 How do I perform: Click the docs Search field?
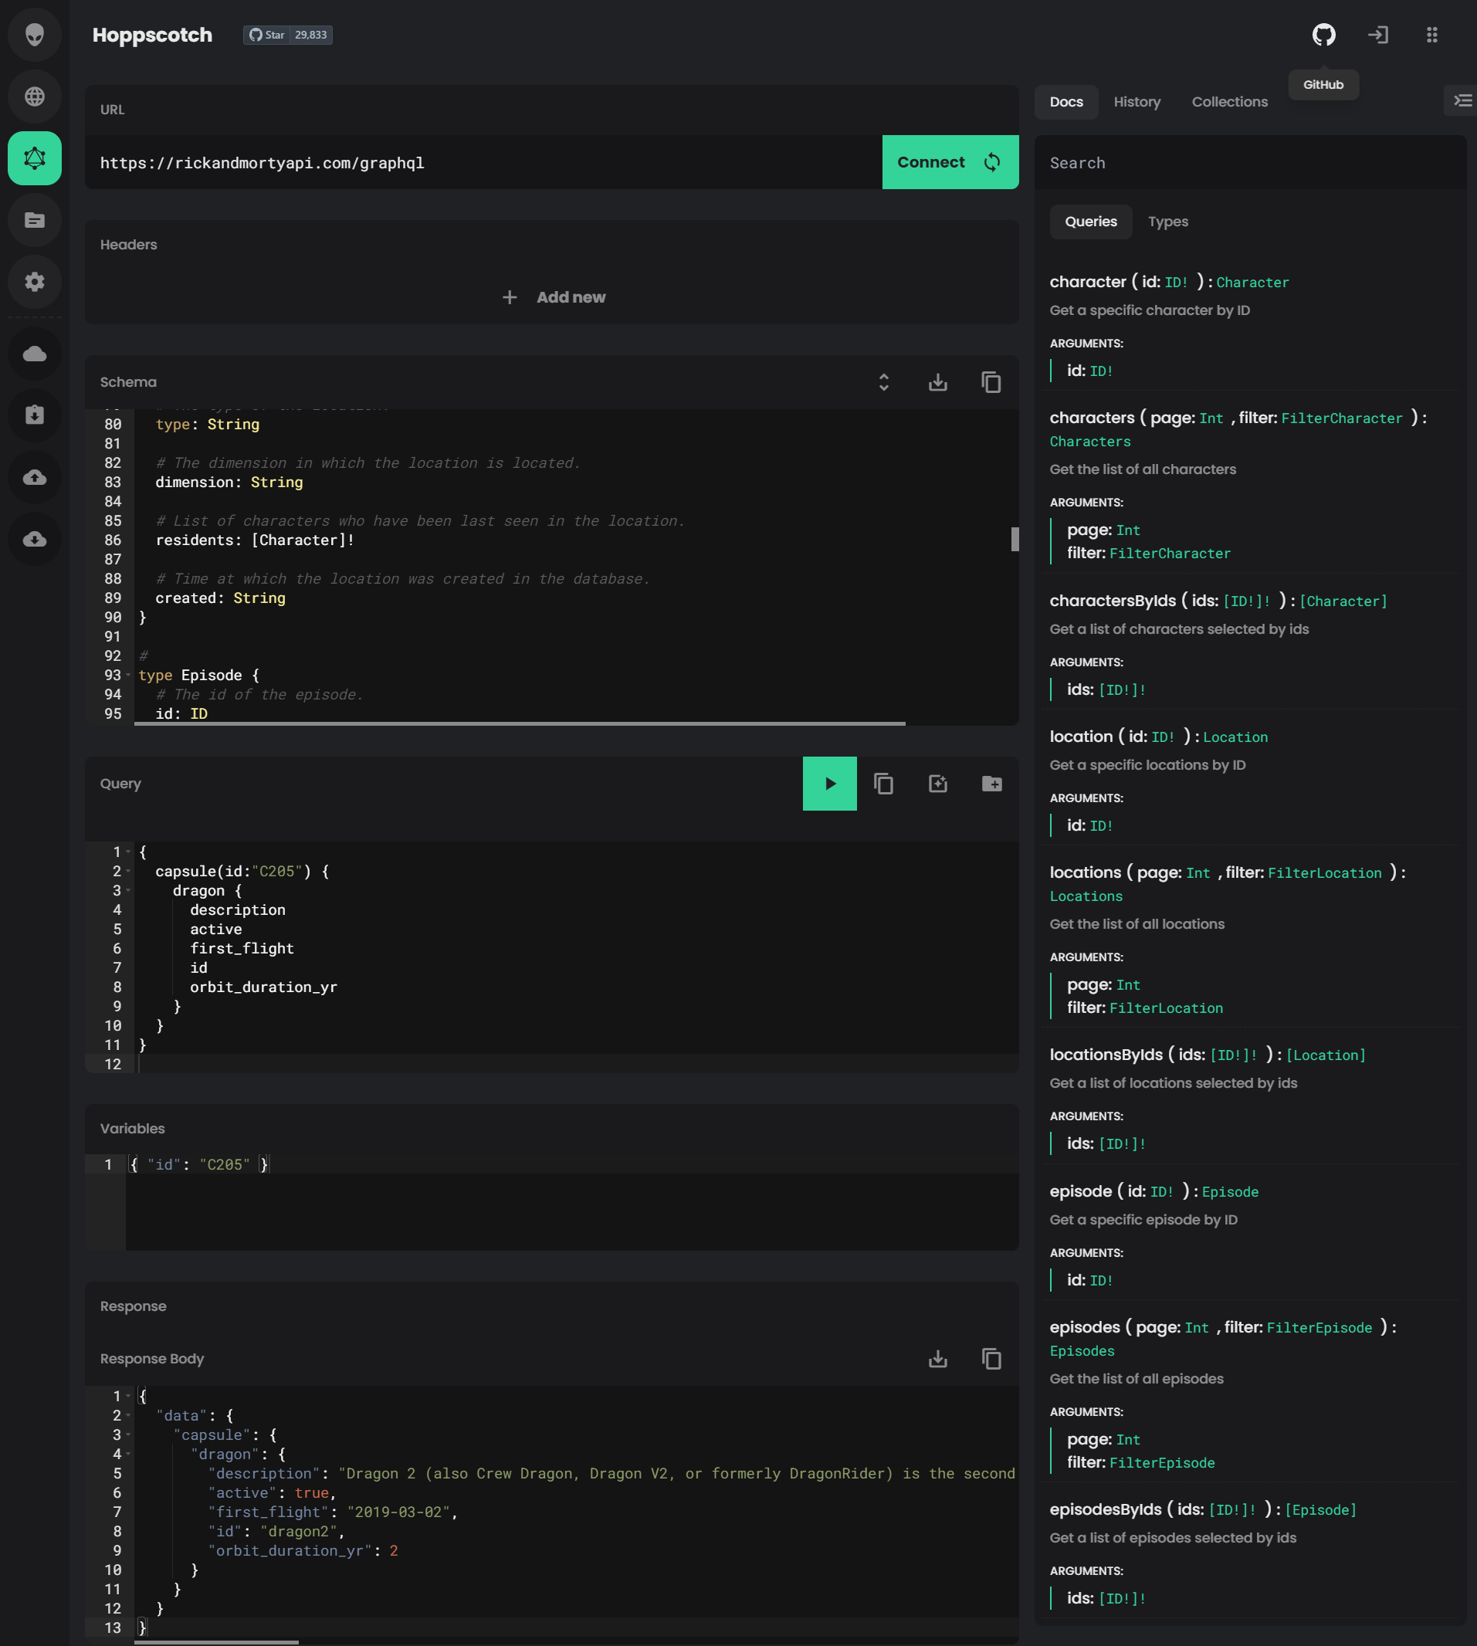[x=1251, y=162]
